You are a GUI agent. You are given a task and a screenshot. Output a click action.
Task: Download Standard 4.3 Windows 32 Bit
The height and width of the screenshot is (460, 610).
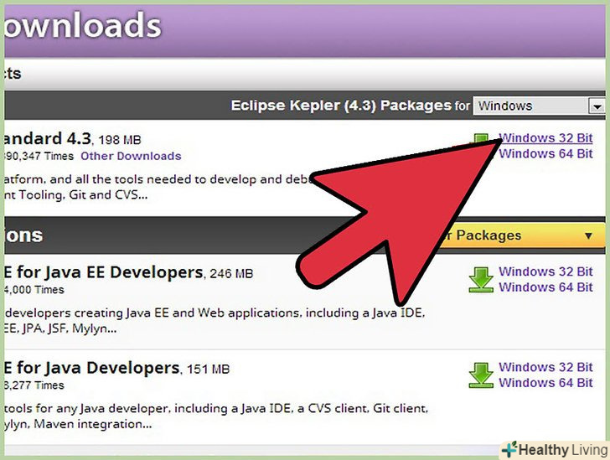545,137
